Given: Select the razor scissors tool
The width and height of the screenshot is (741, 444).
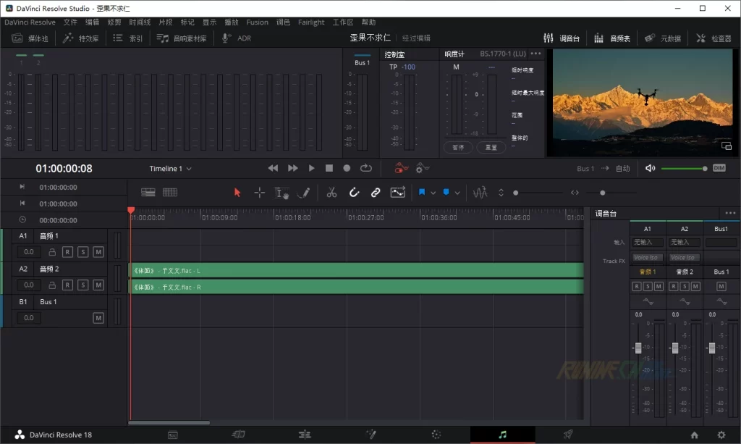Looking at the screenshot, I should click(x=331, y=193).
